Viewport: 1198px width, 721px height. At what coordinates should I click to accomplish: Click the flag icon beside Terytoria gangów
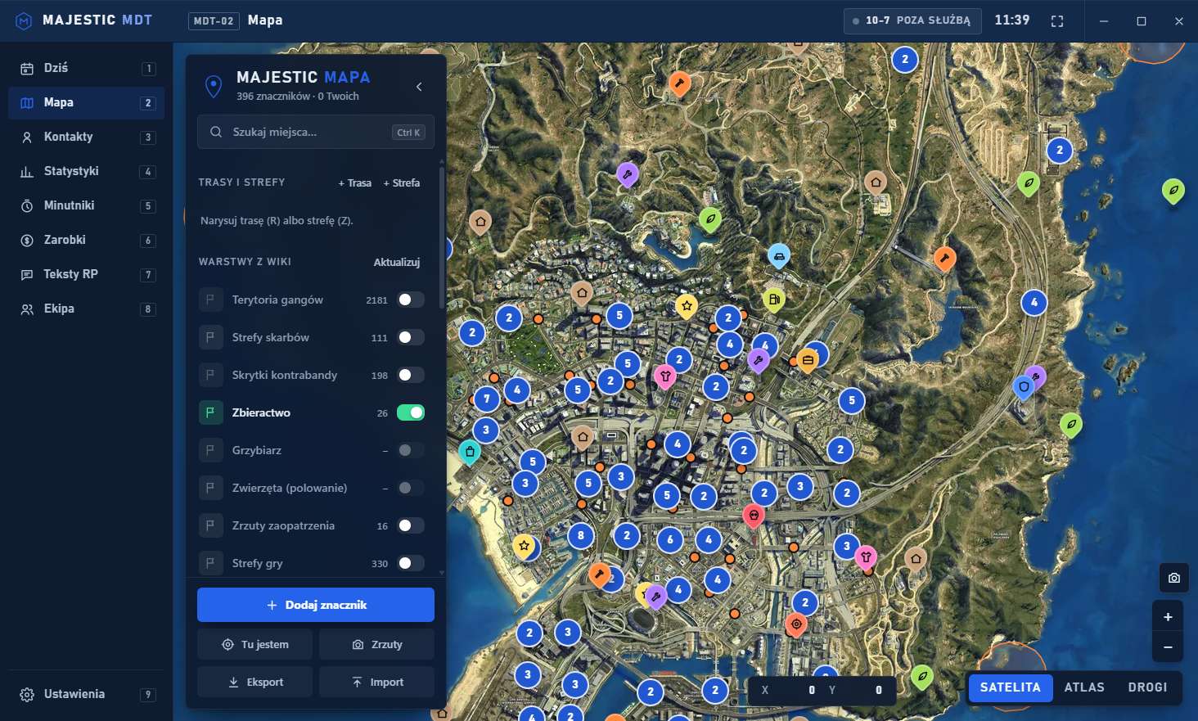click(x=210, y=300)
